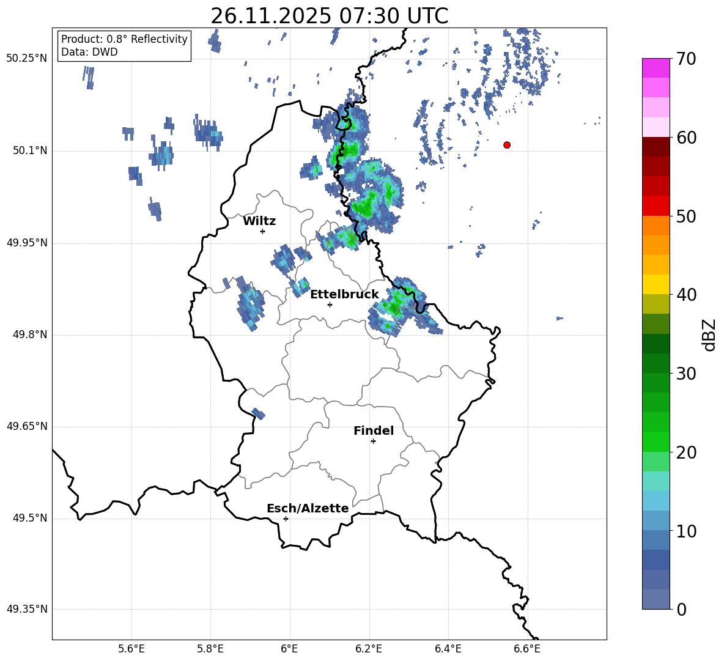This screenshot has height=661, width=724.
Task: Click the Ettelbruck station cross marker
Action: [x=330, y=305]
